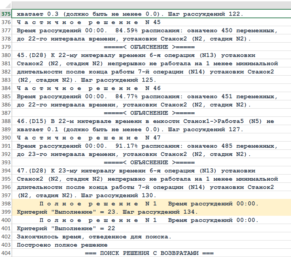Image resolution: width=291 pixels, height=257 pixels.
Task: Select the row 390 header
Action: coord(6,138)
